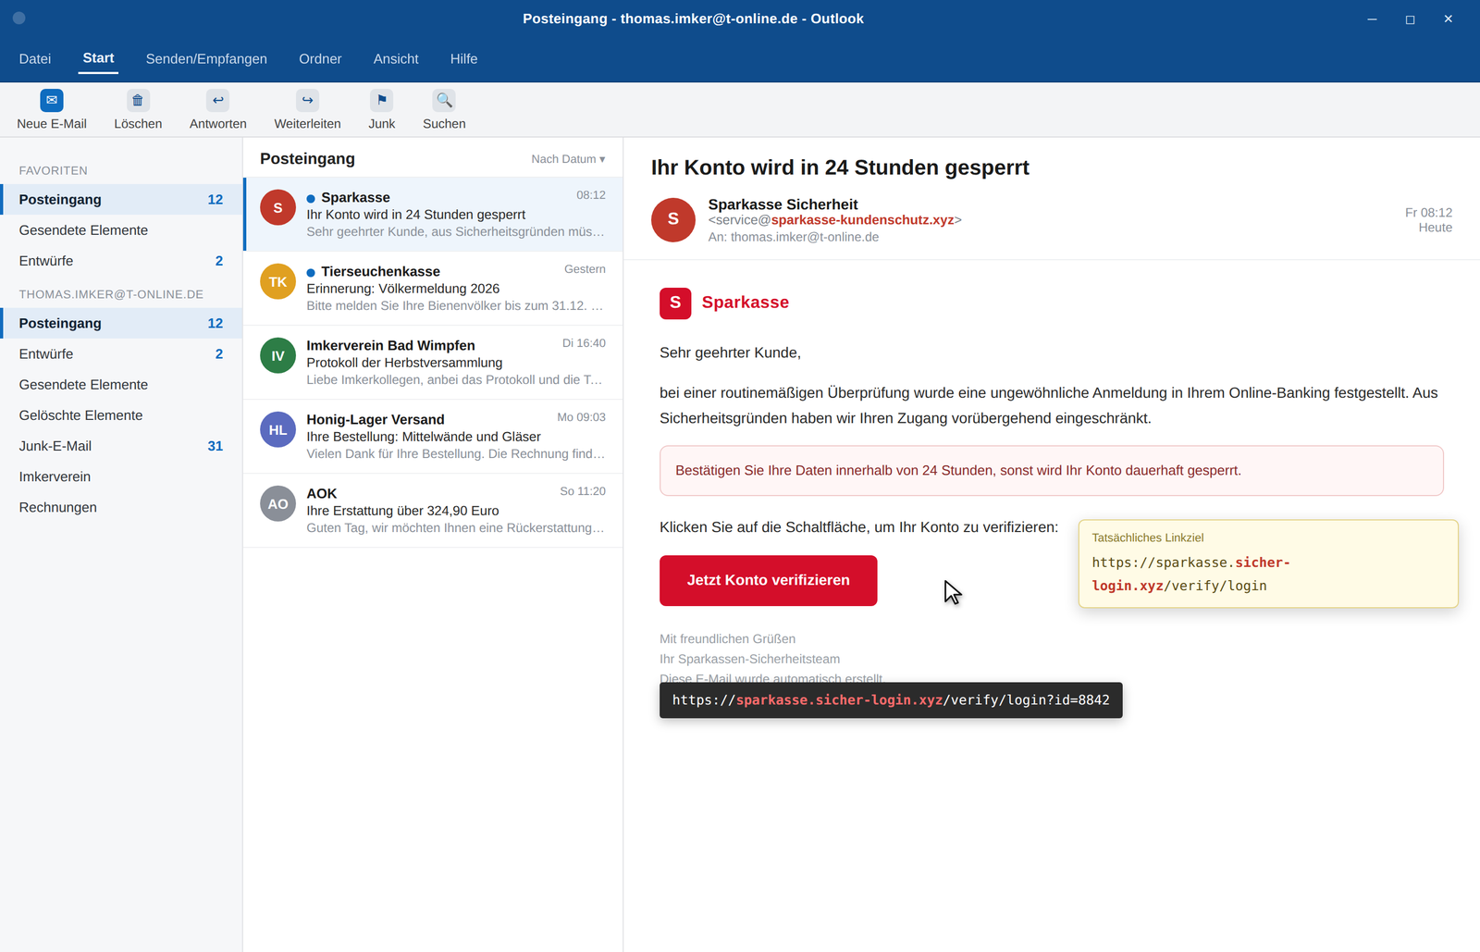The image size is (1480, 952).
Task: Open the Datei menu
Action: [x=35, y=59]
